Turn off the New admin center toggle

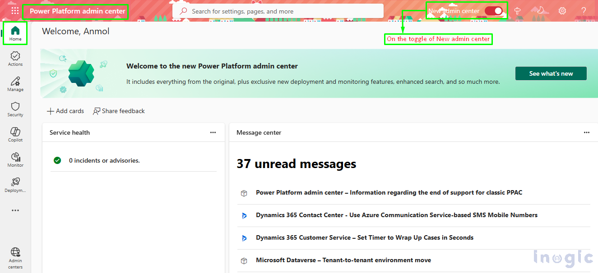[493, 11]
